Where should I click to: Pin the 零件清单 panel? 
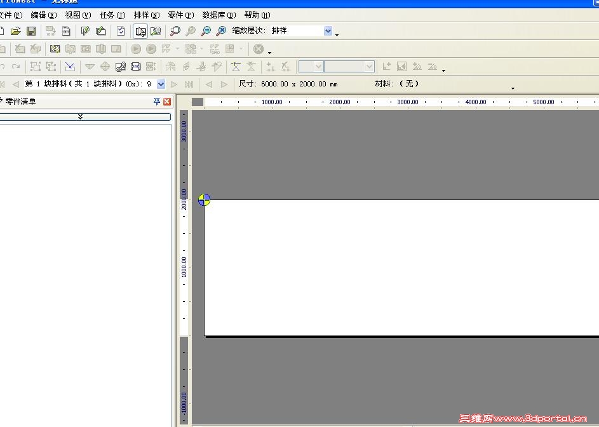(x=157, y=101)
